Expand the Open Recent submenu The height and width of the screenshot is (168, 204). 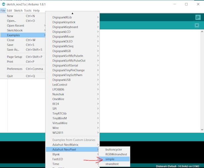coord(23,26)
